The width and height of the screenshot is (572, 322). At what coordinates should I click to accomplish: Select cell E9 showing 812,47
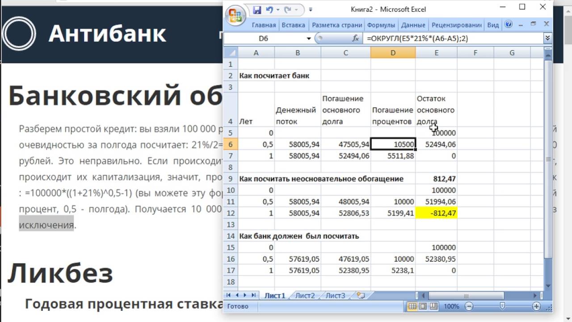436,178
